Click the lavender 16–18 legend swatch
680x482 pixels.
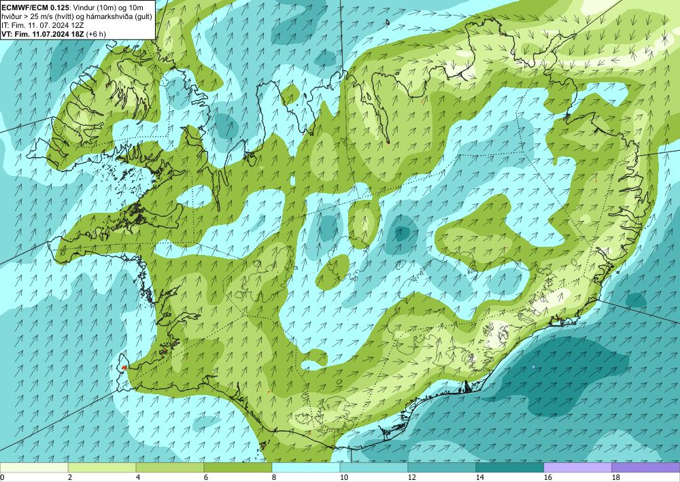point(577,468)
